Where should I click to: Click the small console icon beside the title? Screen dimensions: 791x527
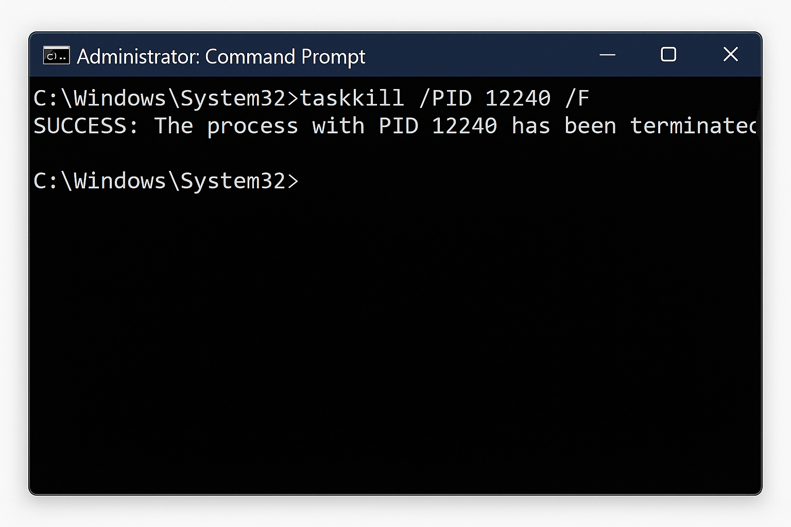pos(57,55)
